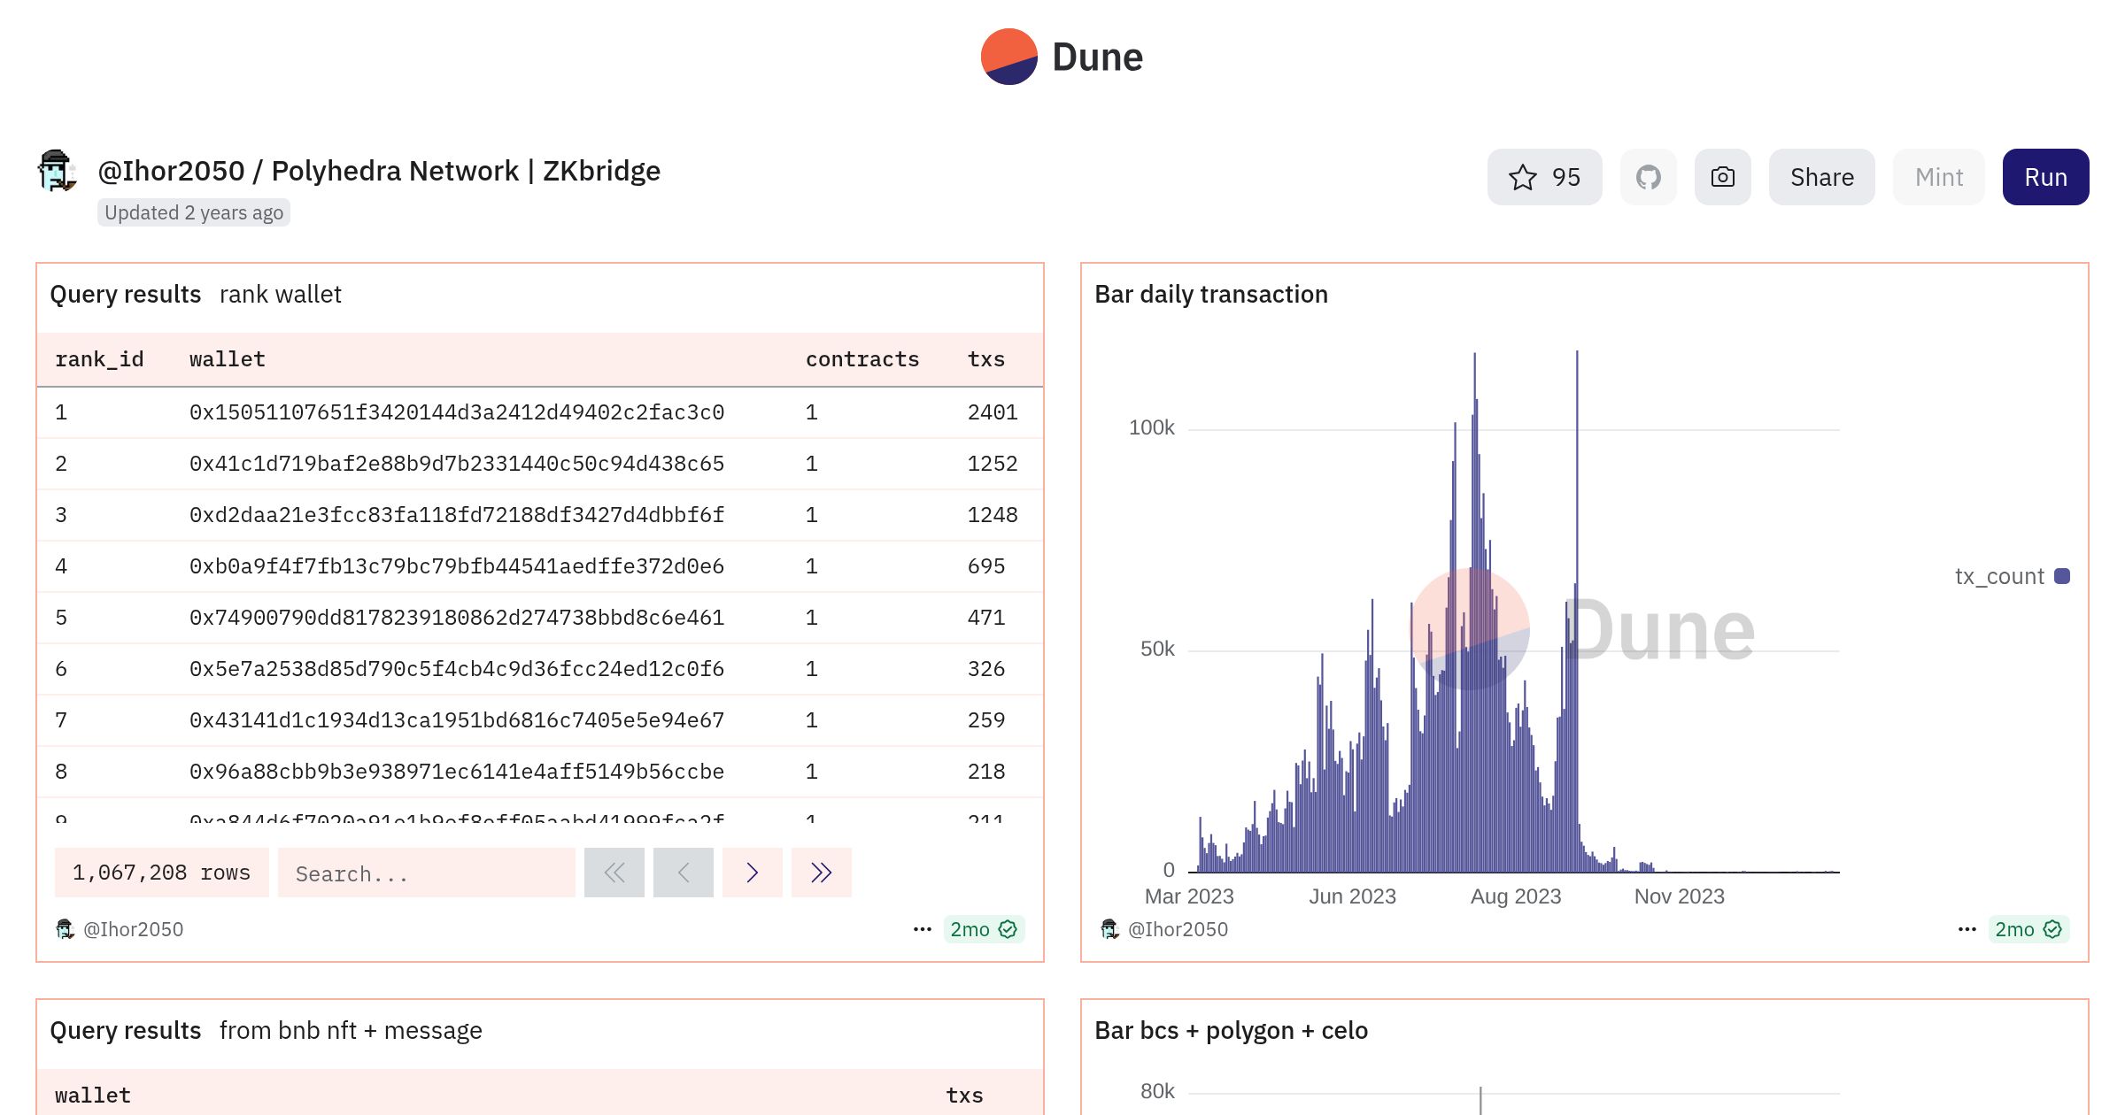Click the Jun 2023 axis label
The height and width of the screenshot is (1115, 2125).
(x=1352, y=896)
